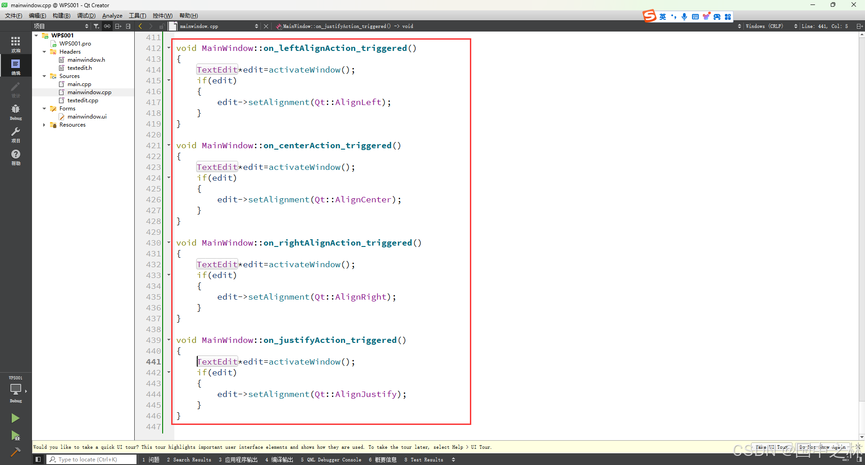Open the 控件(W) menu
Image resolution: width=865 pixels, height=465 pixels.
pos(163,16)
